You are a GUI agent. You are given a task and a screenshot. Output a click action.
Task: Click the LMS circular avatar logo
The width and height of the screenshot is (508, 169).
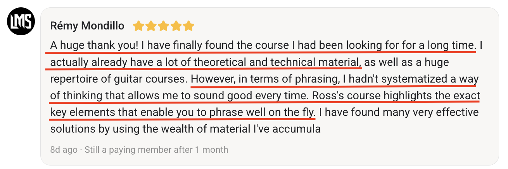pyautogui.click(x=21, y=21)
